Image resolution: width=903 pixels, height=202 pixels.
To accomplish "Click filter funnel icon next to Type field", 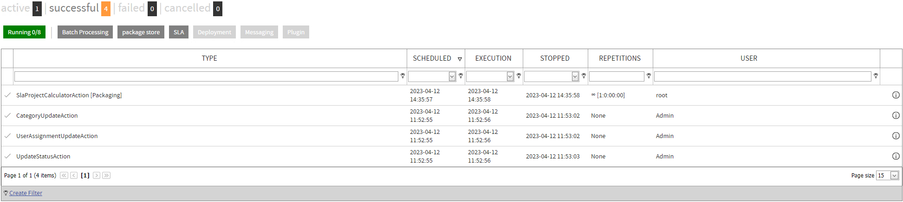I will click(x=403, y=76).
